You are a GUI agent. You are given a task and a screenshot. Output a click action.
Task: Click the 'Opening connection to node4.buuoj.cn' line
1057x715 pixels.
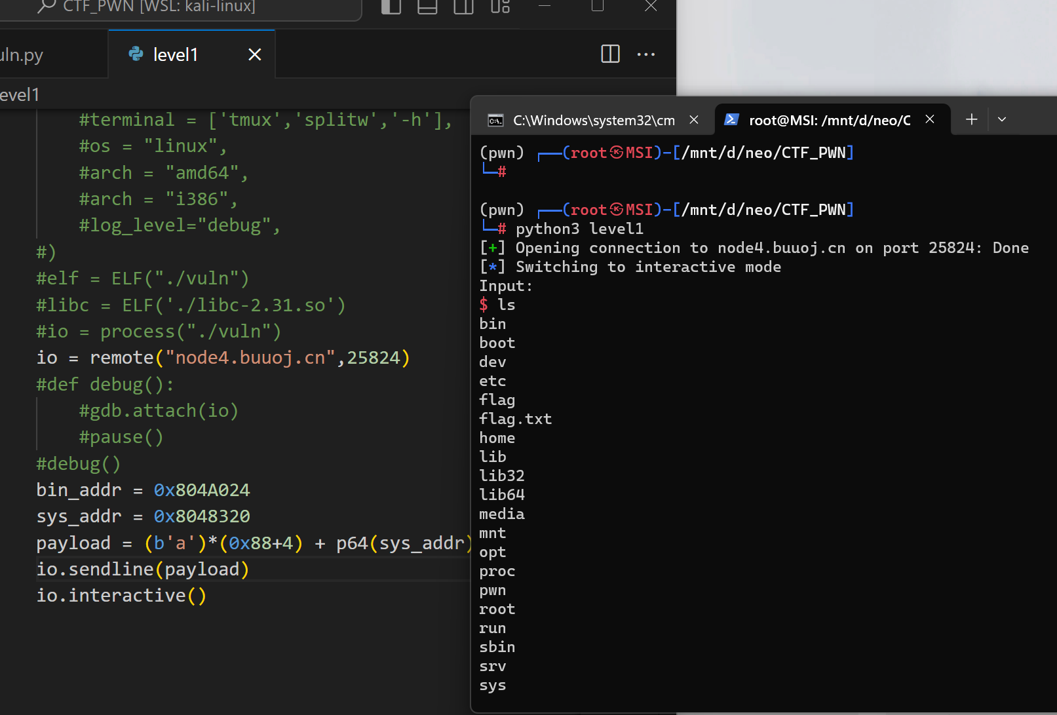tap(754, 248)
